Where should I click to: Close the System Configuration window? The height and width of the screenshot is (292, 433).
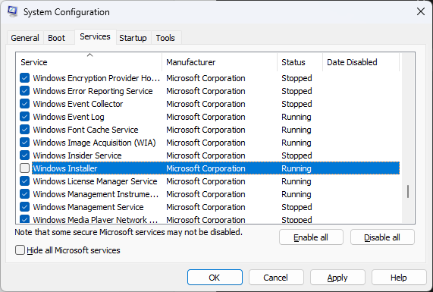(421, 11)
